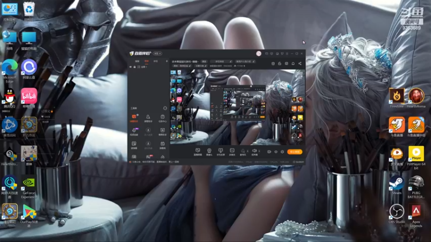Open the hamburger menu in title bar
431x242 pixels.
287,53
